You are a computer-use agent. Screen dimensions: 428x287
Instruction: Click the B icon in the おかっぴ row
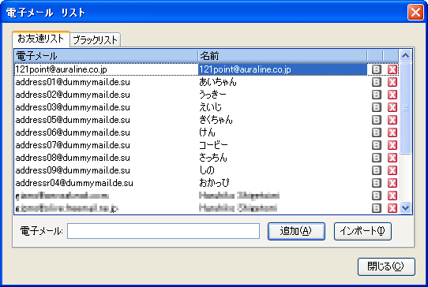377,183
